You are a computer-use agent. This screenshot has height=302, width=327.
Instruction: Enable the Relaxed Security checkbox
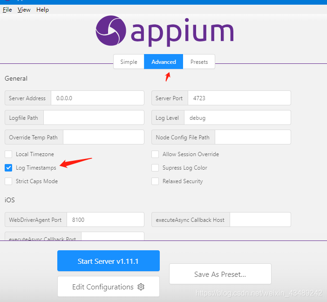[x=155, y=181]
